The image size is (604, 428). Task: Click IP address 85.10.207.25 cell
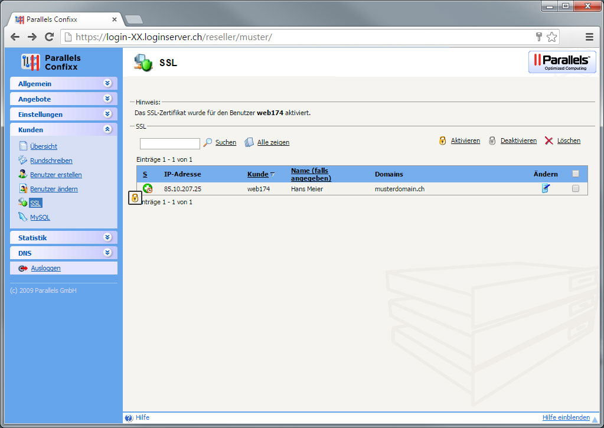pos(182,189)
